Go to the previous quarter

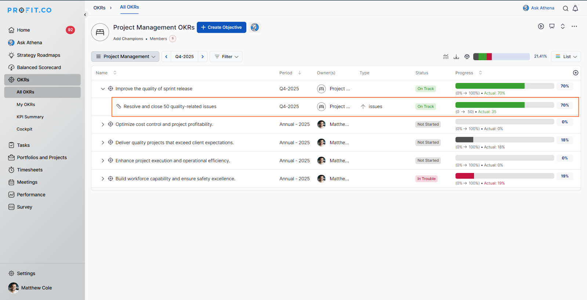pos(166,57)
